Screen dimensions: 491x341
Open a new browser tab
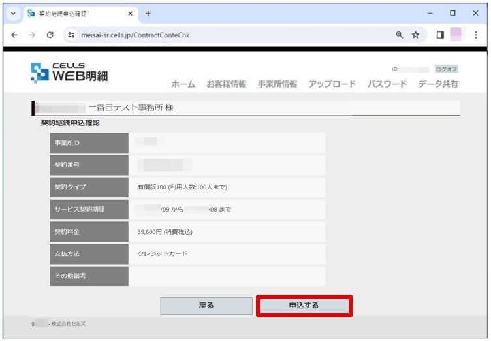click(x=148, y=14)
